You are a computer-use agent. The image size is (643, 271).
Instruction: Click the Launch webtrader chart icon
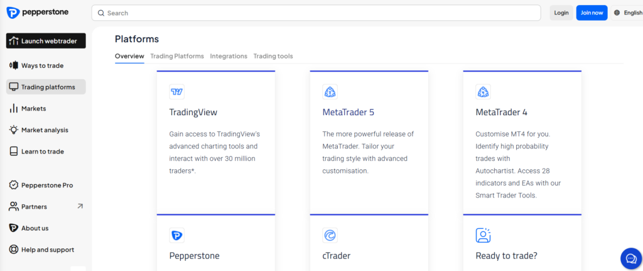(14, 41)
